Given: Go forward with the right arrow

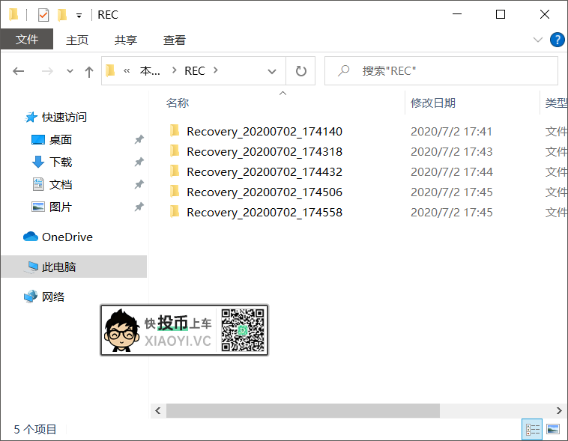Looking at the screenshot, I should click(47, 71).
